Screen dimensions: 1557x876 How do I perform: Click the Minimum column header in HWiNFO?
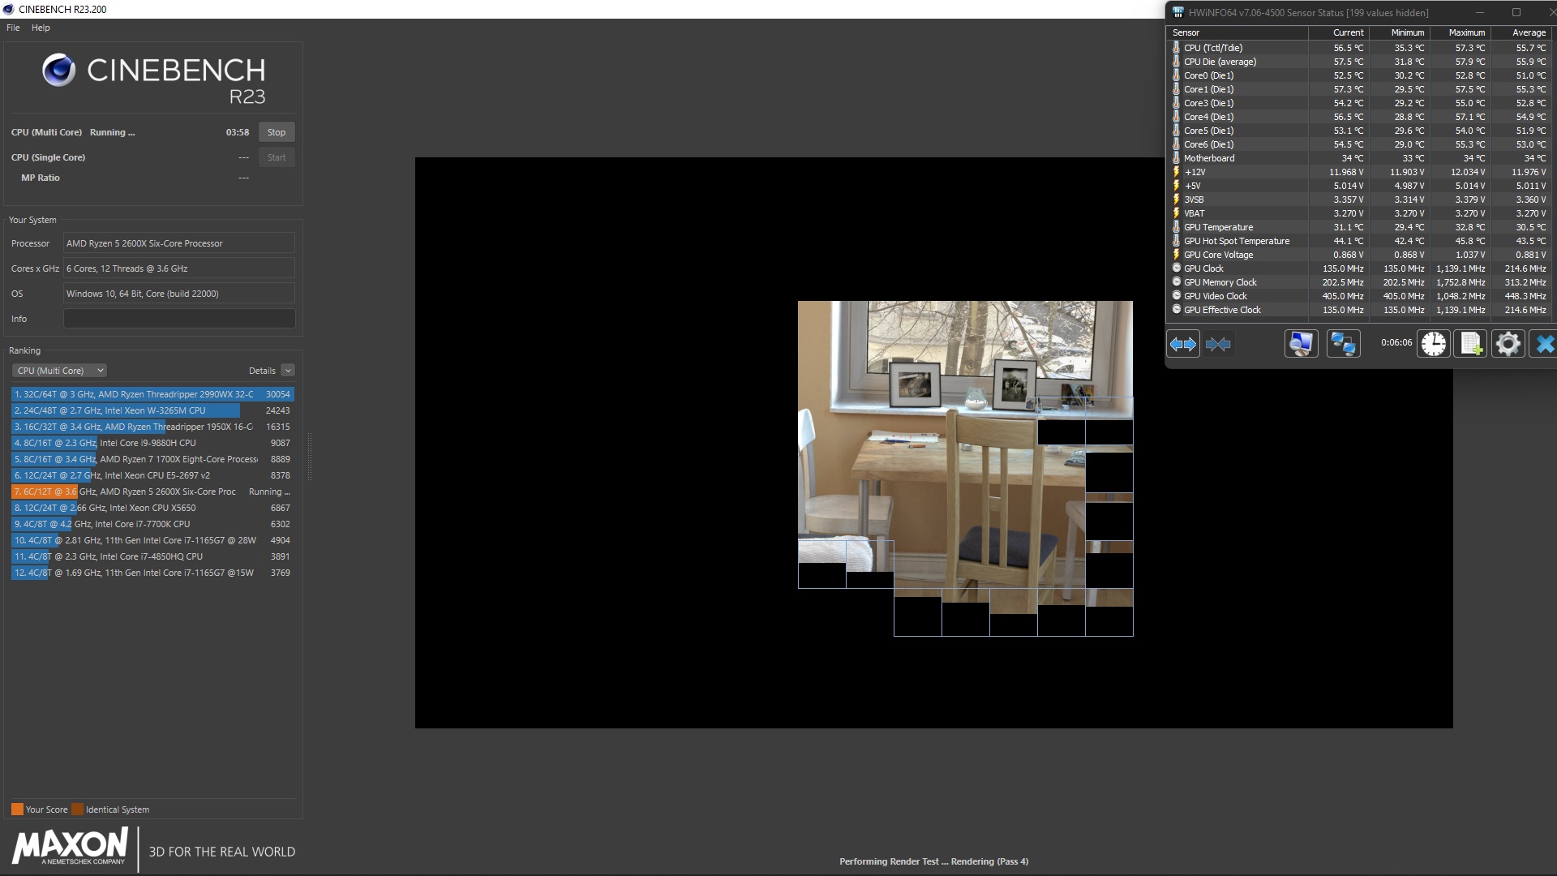(1400, 32)
